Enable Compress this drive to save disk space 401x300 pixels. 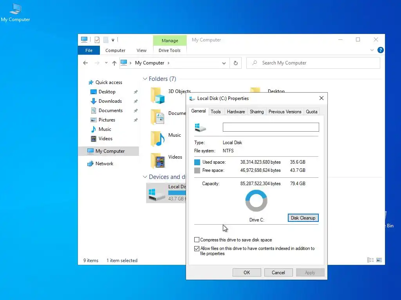click(197, 240)
